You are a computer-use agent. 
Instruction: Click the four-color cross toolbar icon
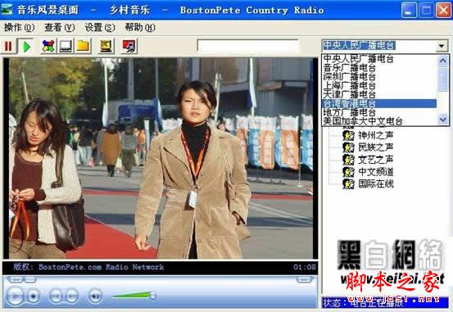click(48, 46)
